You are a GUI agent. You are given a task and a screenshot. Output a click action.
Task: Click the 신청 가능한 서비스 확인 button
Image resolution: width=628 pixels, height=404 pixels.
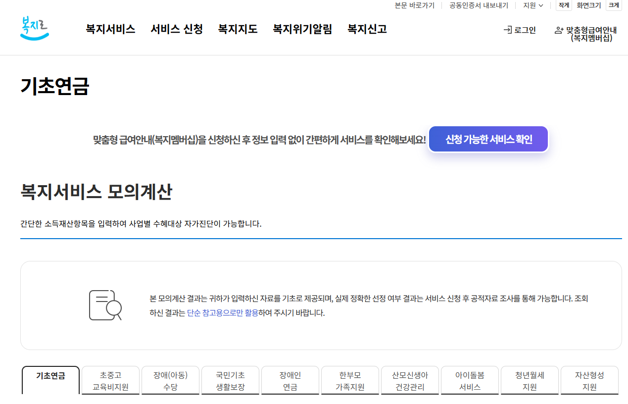(x=488, y=139)
